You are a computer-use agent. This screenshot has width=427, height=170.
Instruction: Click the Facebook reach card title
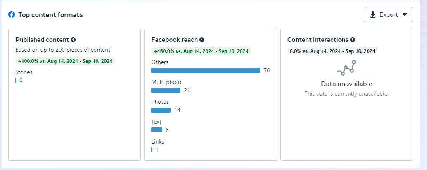click(x=174, y=40)
